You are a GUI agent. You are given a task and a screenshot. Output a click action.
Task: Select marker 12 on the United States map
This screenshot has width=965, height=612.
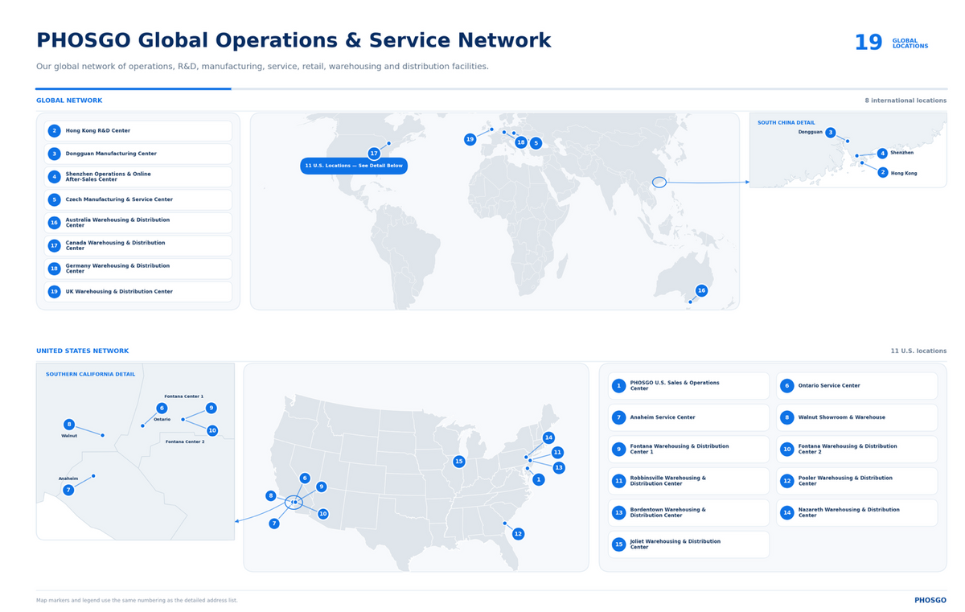click(518, 534)
